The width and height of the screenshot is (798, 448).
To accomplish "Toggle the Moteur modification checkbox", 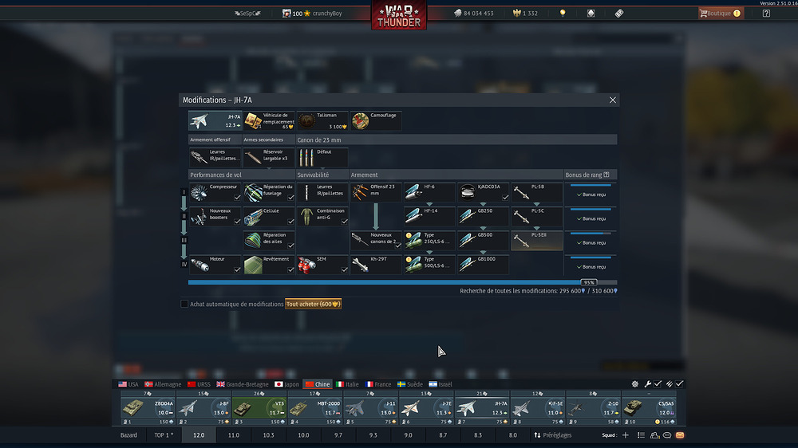I will pyautogui.click(x=237, y=269).
